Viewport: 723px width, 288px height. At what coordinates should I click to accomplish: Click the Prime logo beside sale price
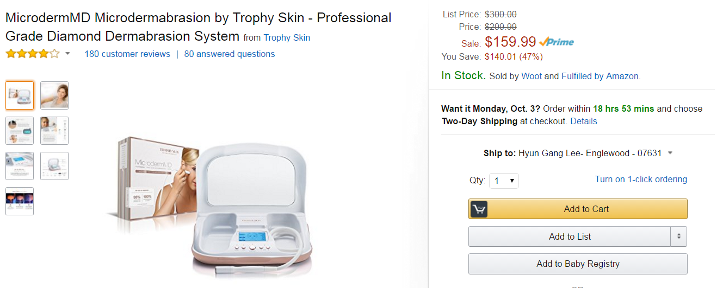click(x=557, y=42)
